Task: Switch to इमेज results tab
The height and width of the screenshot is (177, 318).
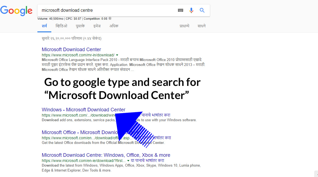Action: click(97, 26)
